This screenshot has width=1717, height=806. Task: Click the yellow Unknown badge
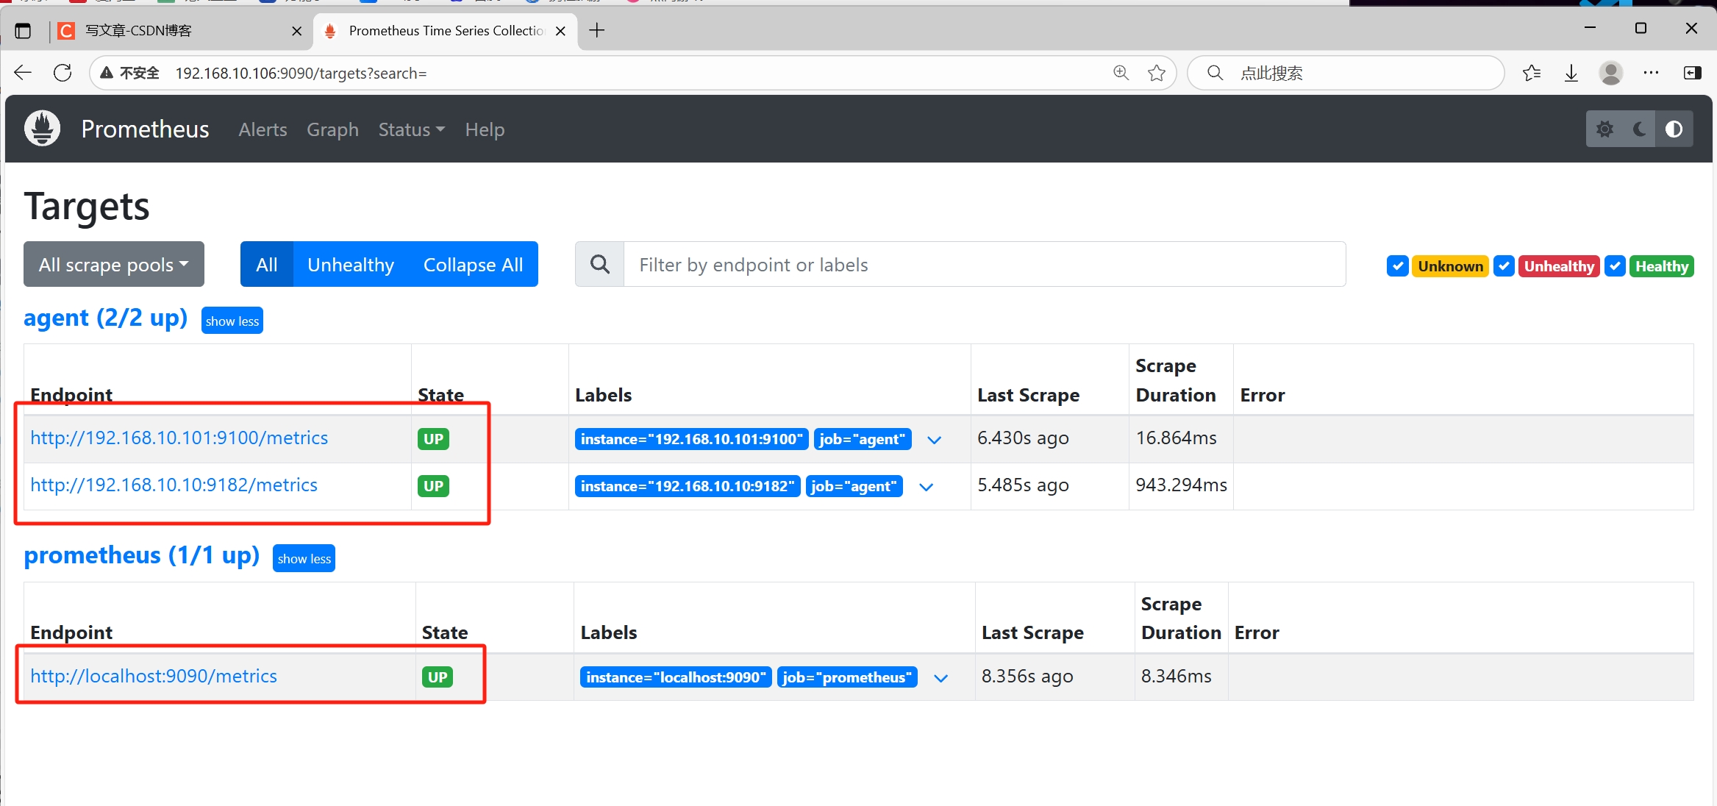1450,266
